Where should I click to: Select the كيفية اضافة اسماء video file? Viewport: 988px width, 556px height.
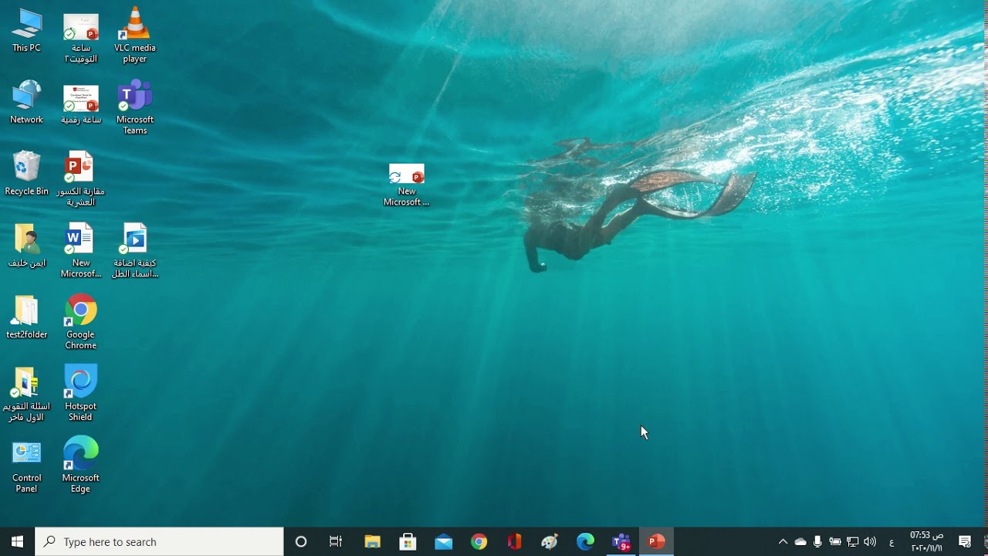click(x=135, y=251)
